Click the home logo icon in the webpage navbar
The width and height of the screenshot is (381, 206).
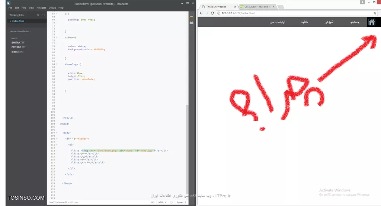pyautogui.click(x=372, y=22)
